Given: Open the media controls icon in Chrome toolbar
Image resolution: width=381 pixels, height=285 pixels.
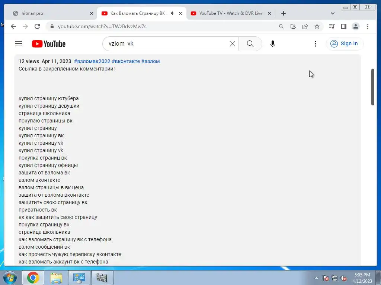Looking at the screenshot, I should point(332,26).
